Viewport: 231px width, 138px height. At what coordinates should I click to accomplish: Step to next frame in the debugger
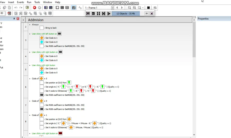[x=104, y=13]
